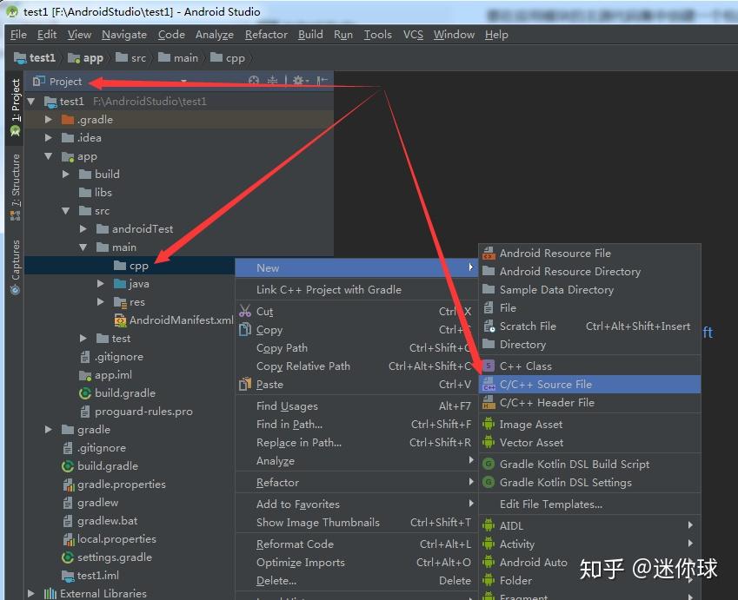Click the AIDL android icon
Viewport: 738px width, 600px height.
point(489,525)
